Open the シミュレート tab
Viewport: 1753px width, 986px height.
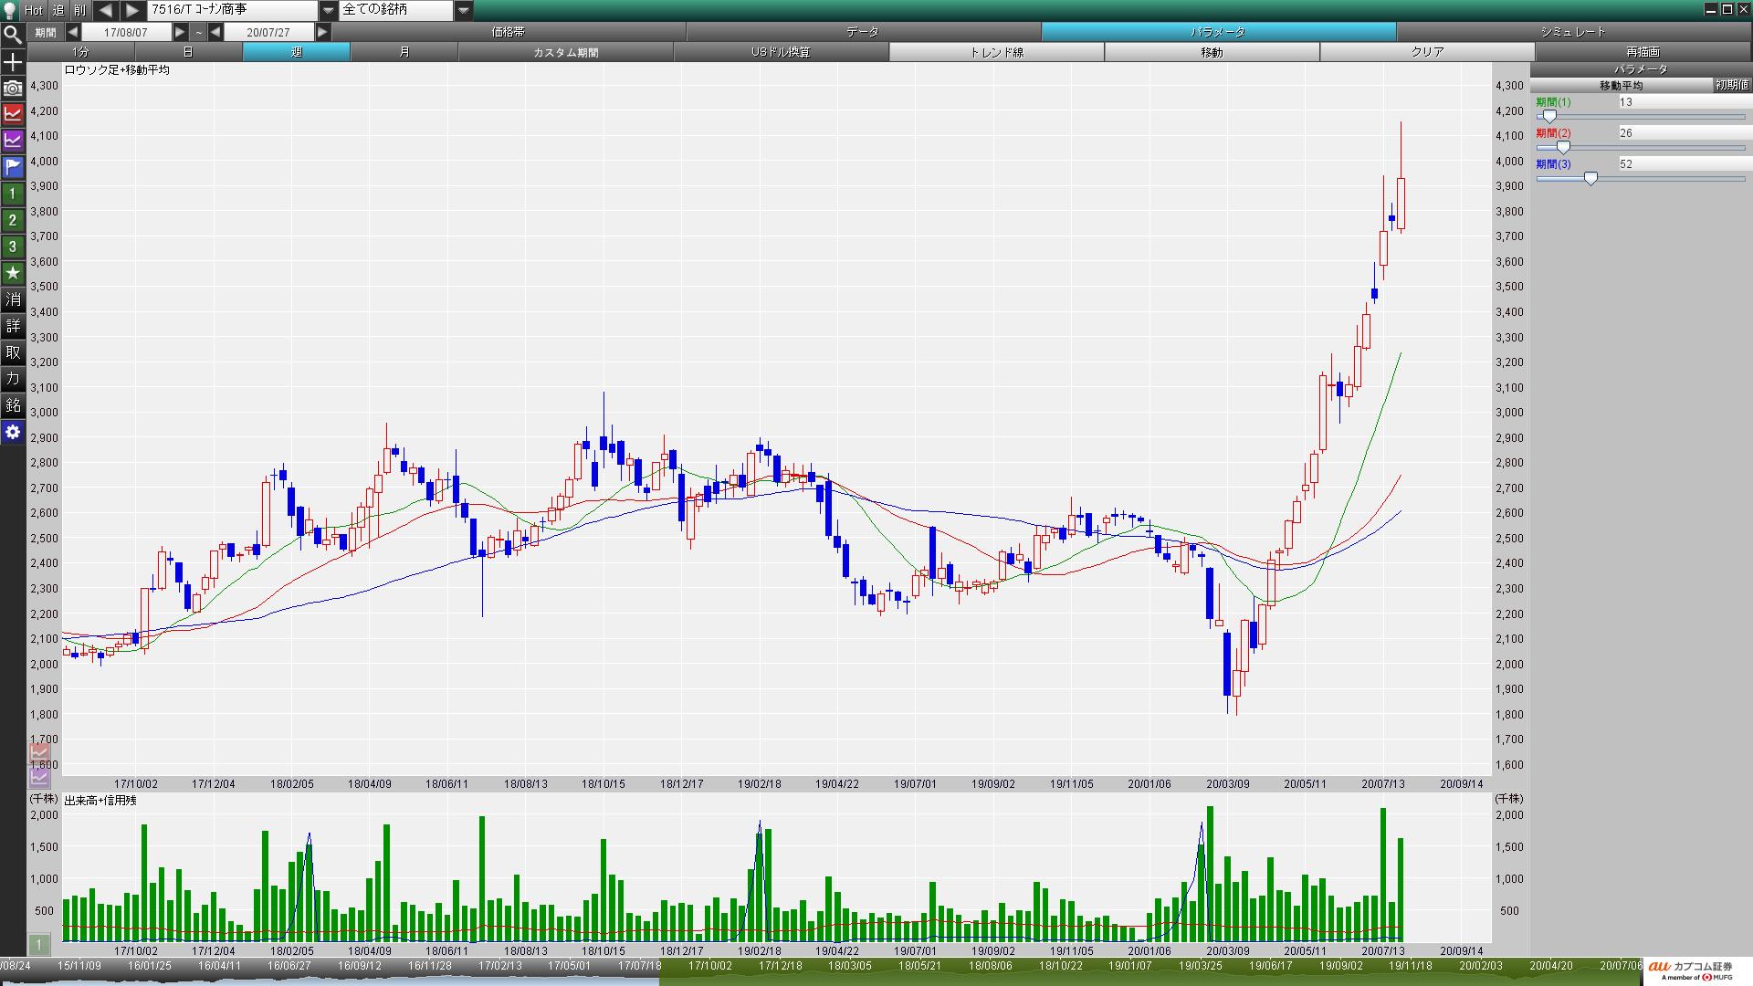1572,32
